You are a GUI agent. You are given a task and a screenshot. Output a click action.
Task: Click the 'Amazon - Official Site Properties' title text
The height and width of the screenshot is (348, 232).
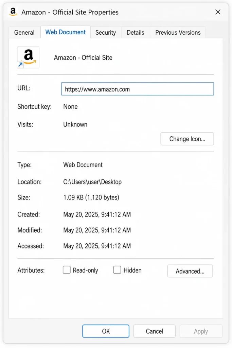click(x=70, y=12)
